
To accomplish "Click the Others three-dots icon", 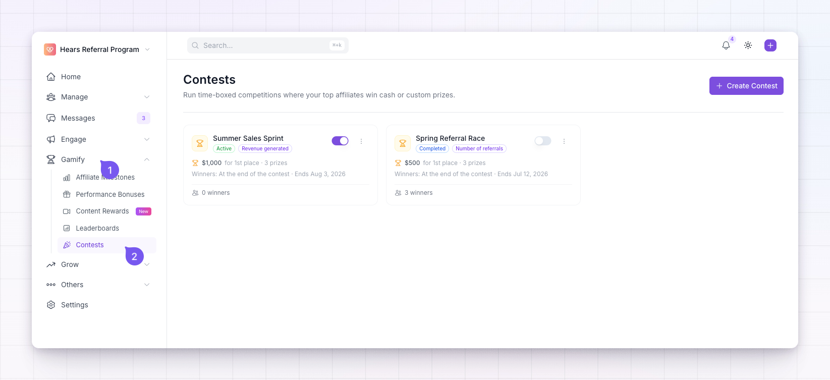I will [x=51, y=285].
